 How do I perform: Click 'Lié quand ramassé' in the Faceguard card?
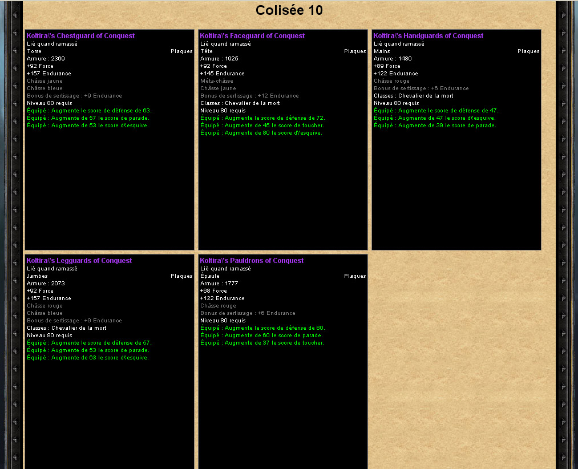tap(225, 44)
